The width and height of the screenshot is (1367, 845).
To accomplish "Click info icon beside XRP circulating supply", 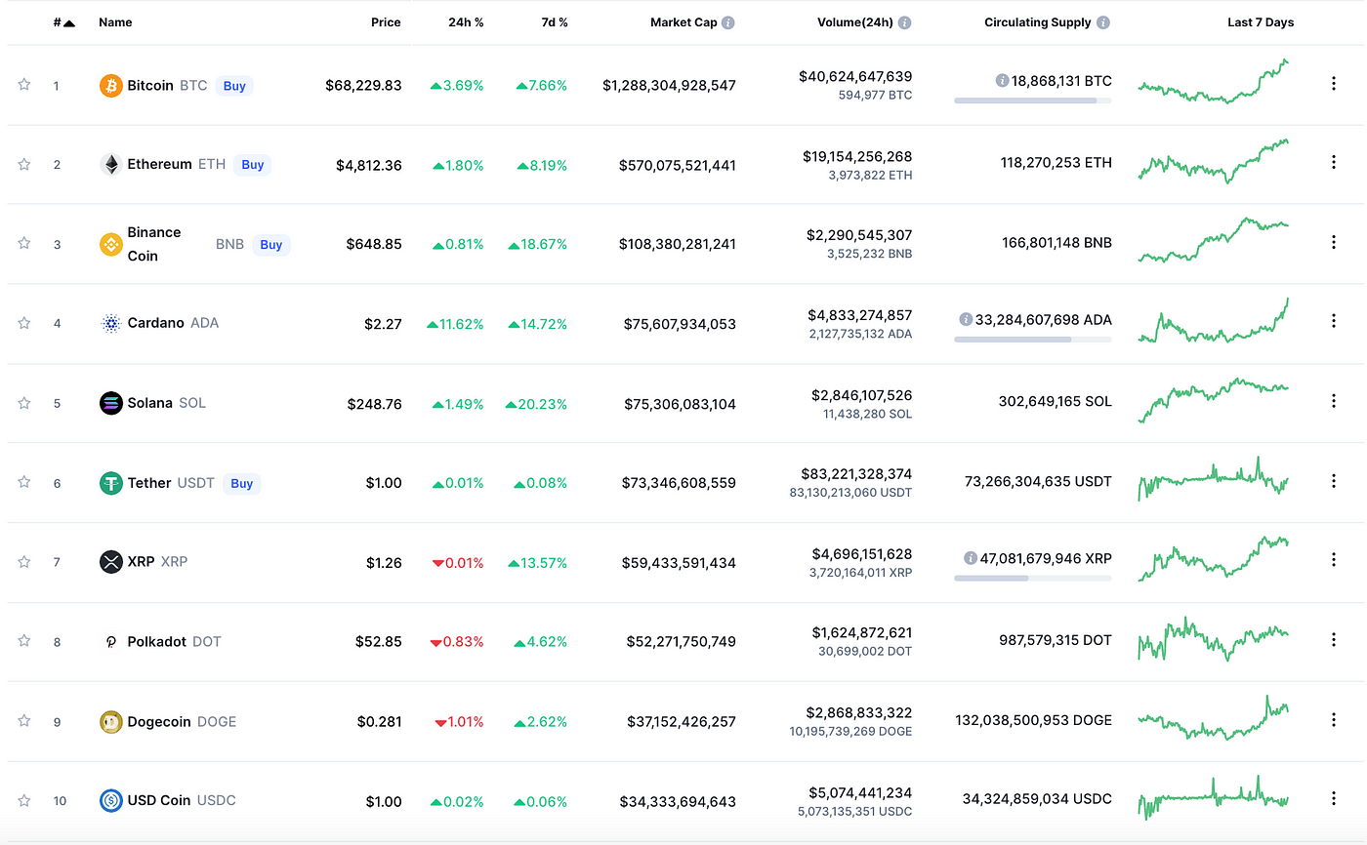I will click(971, 558).
